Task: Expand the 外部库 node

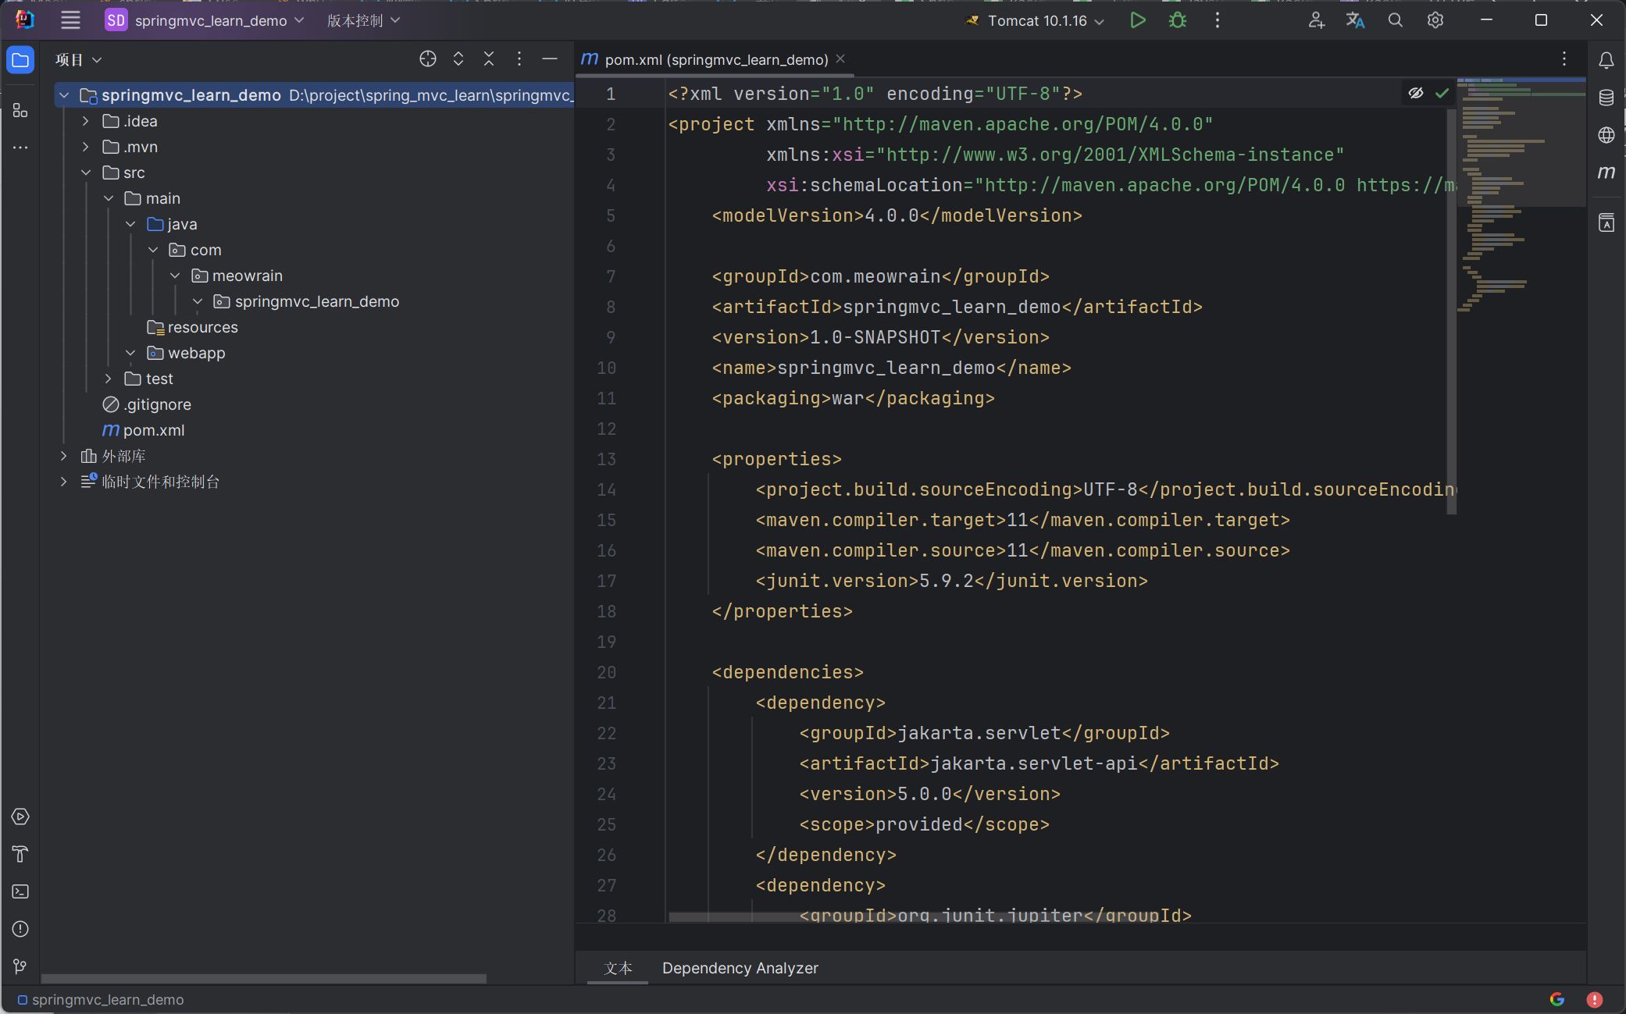Action: pyautogui.click(x=64, y=456)
